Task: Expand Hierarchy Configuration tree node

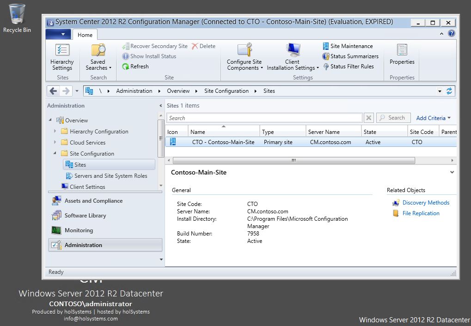Action: [x=55, y=131]
